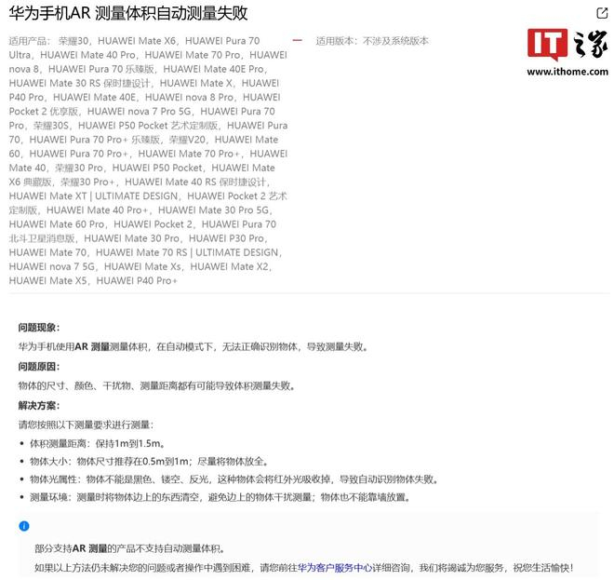Select the 适用版本：不涉及系统版本 text

(372, 41)
